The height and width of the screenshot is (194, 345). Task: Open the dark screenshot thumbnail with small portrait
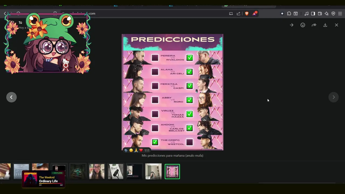[x=134, y=171]
